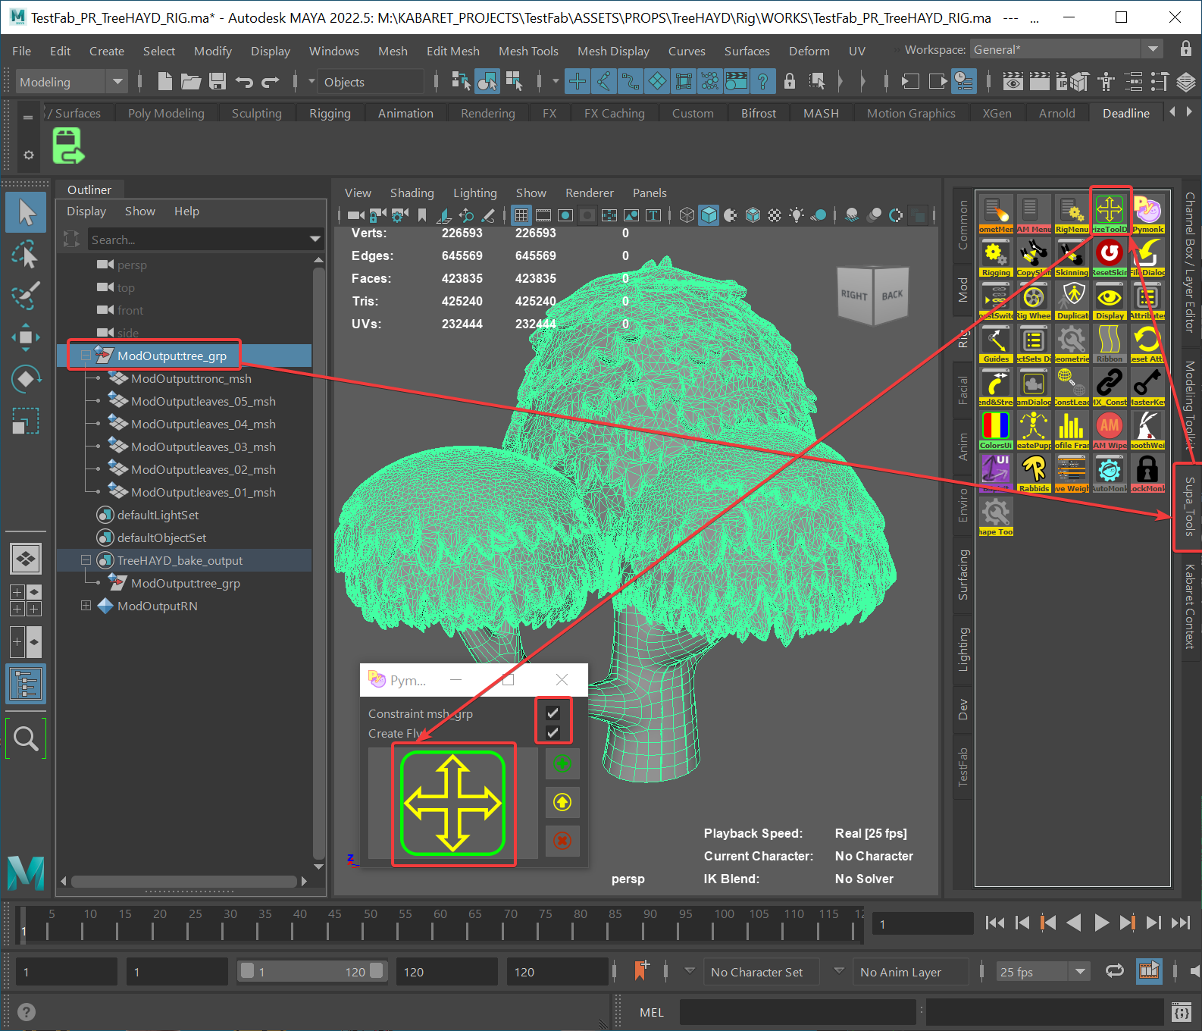The height and width of the screenshot is (1031, 1202).
Task: Open the Mesh Tools menu
Action: 528,51
